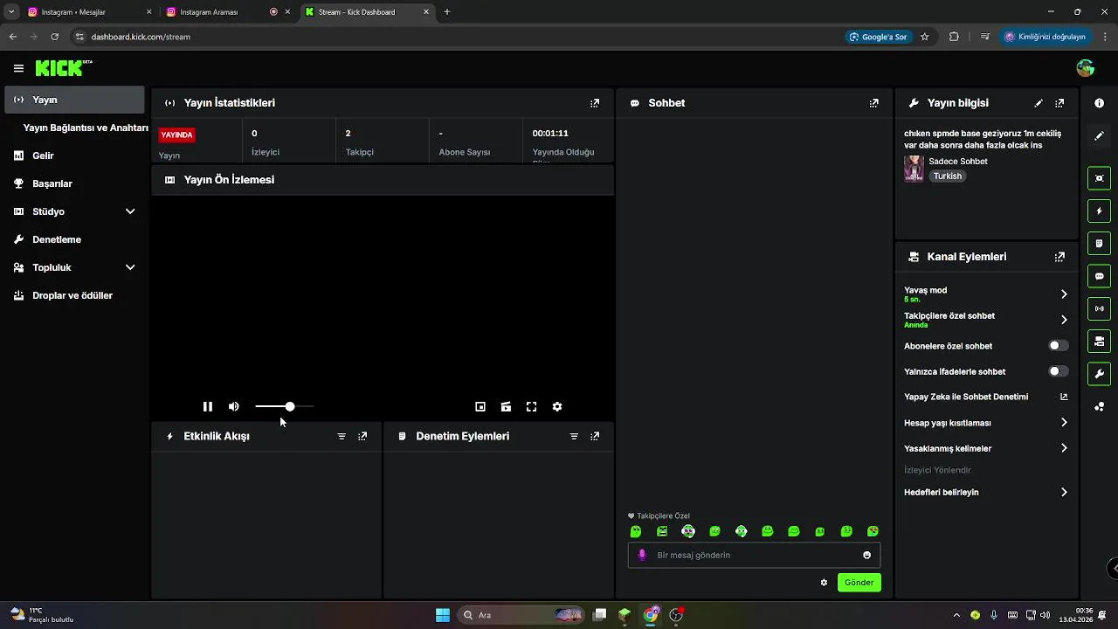This screenshot has height=629, width=1118.
Task: Open chat settings gear beside Gönder
Action: [x=824, y=583]
